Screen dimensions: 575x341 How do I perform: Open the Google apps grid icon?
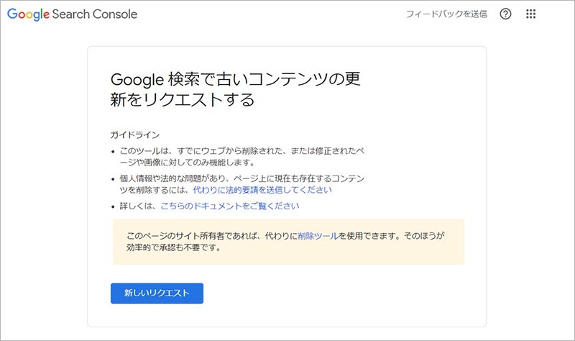(531, 14)
